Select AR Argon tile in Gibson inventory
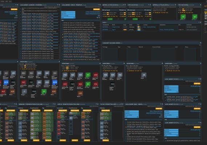This screenshot has height=145, width=207. tap(144, 75)
